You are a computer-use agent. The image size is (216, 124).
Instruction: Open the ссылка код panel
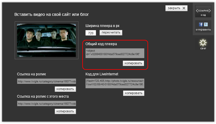[203, 11]
